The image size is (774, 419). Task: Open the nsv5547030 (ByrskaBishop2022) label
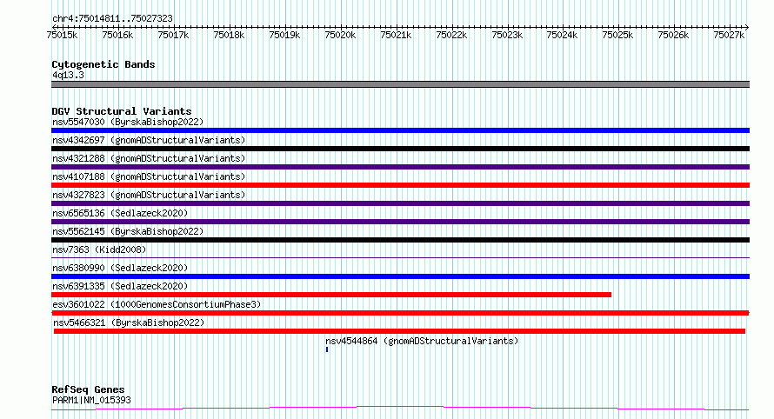pyautogui.click(x=128, y=122)
